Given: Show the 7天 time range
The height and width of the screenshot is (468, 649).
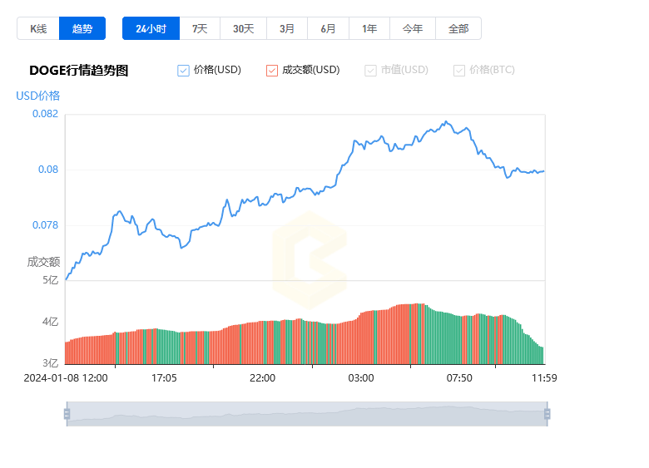Looking at the screenshot, I should click(200, 28).
